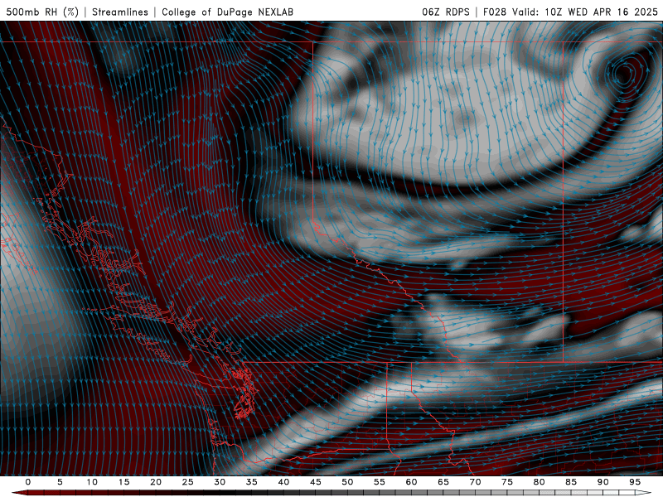Click the 5 label on the color scale
This screenshot has height=497, width=663.
tap(60, 482)
